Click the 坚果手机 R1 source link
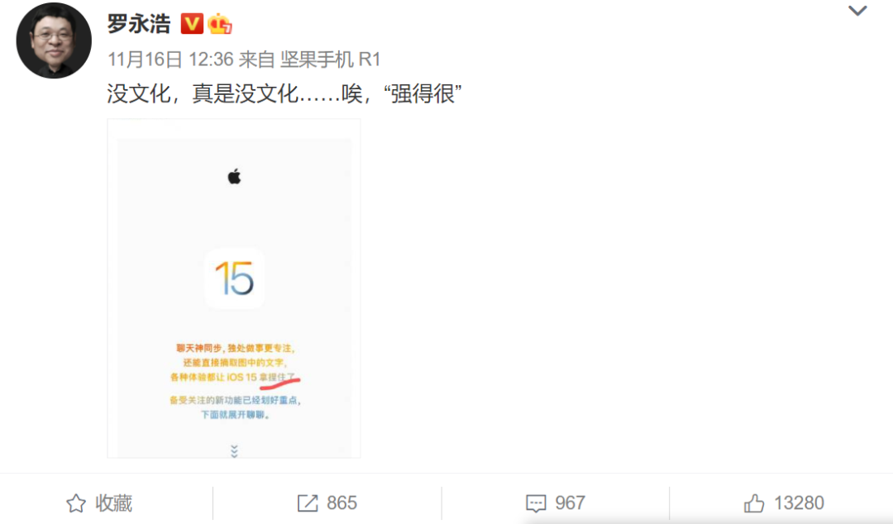Image resolution: width=893 pixels, height=524 pixels. pyautogui.click(x=330, y=60)
